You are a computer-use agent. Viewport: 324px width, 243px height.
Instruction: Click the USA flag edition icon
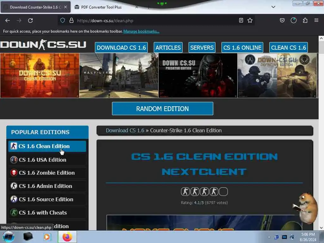[x=14, y=160]
